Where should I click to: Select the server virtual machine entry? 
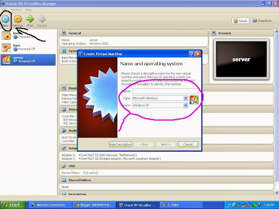(28, 60)
